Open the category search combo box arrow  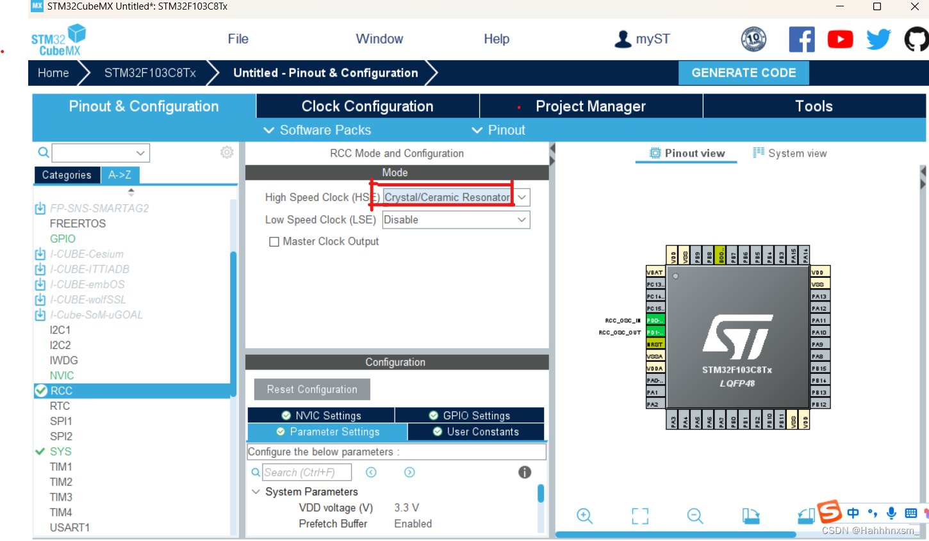point(140,153)
